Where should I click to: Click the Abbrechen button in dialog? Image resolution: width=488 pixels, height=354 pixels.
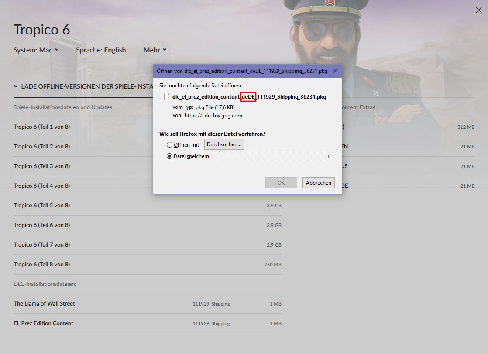pyautogui.click(x=318, y=183)
